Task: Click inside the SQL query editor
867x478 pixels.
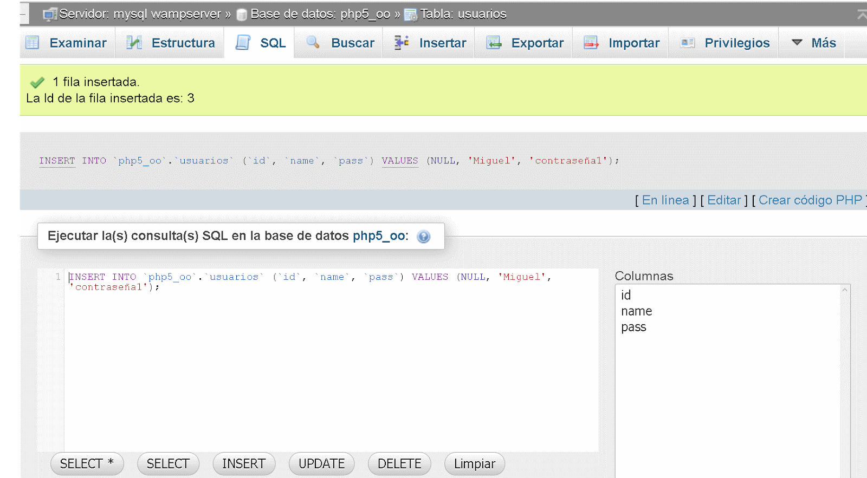Action: point(331,360)
